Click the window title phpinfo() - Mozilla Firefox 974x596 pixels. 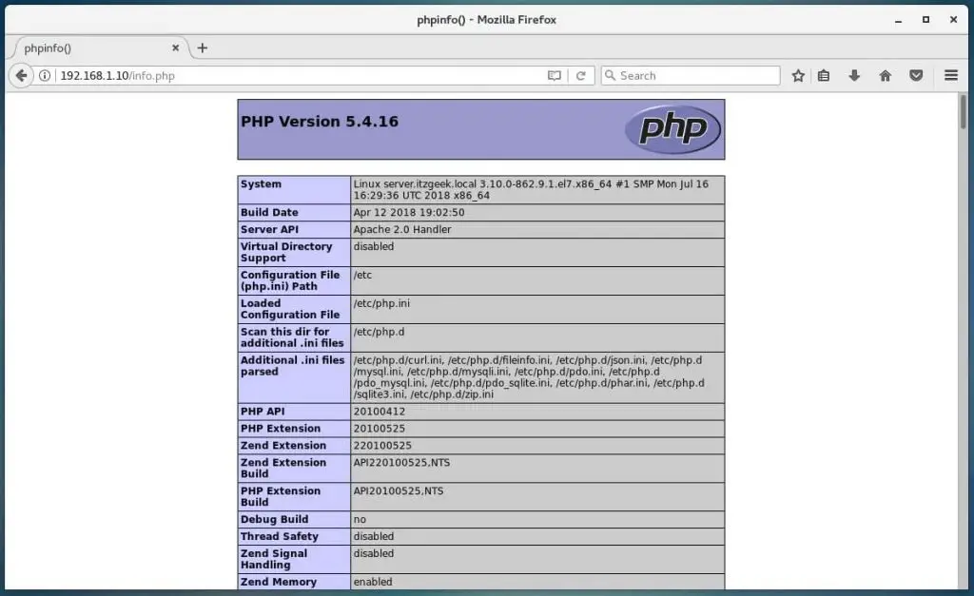point(486,20)
